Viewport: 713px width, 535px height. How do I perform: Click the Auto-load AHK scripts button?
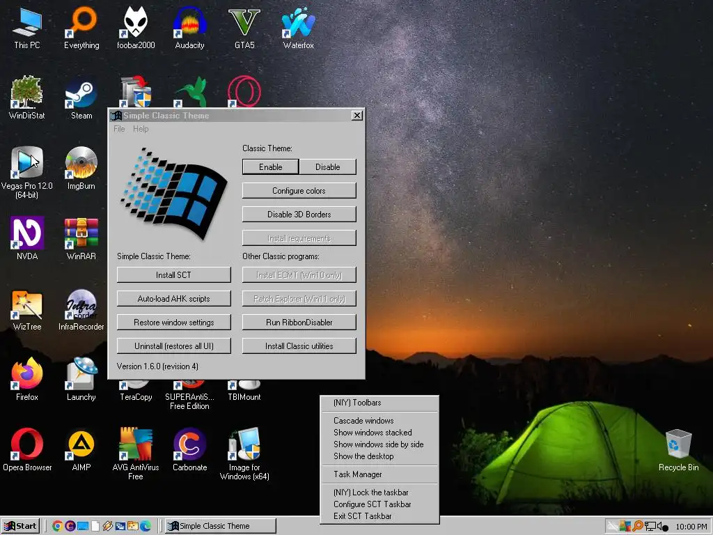[173, 298]
